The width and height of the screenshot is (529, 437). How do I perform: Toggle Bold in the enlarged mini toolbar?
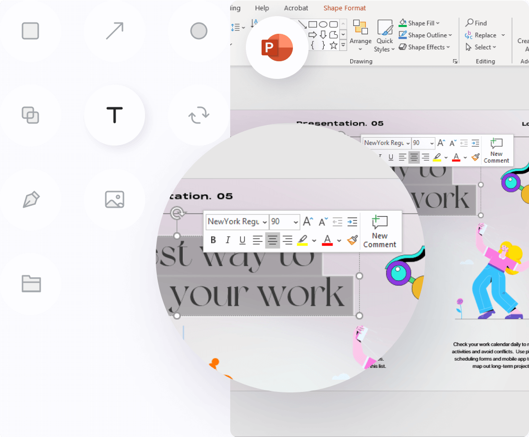(213, 240)
